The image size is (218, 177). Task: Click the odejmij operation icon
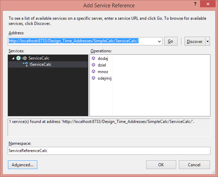[93, 78]
